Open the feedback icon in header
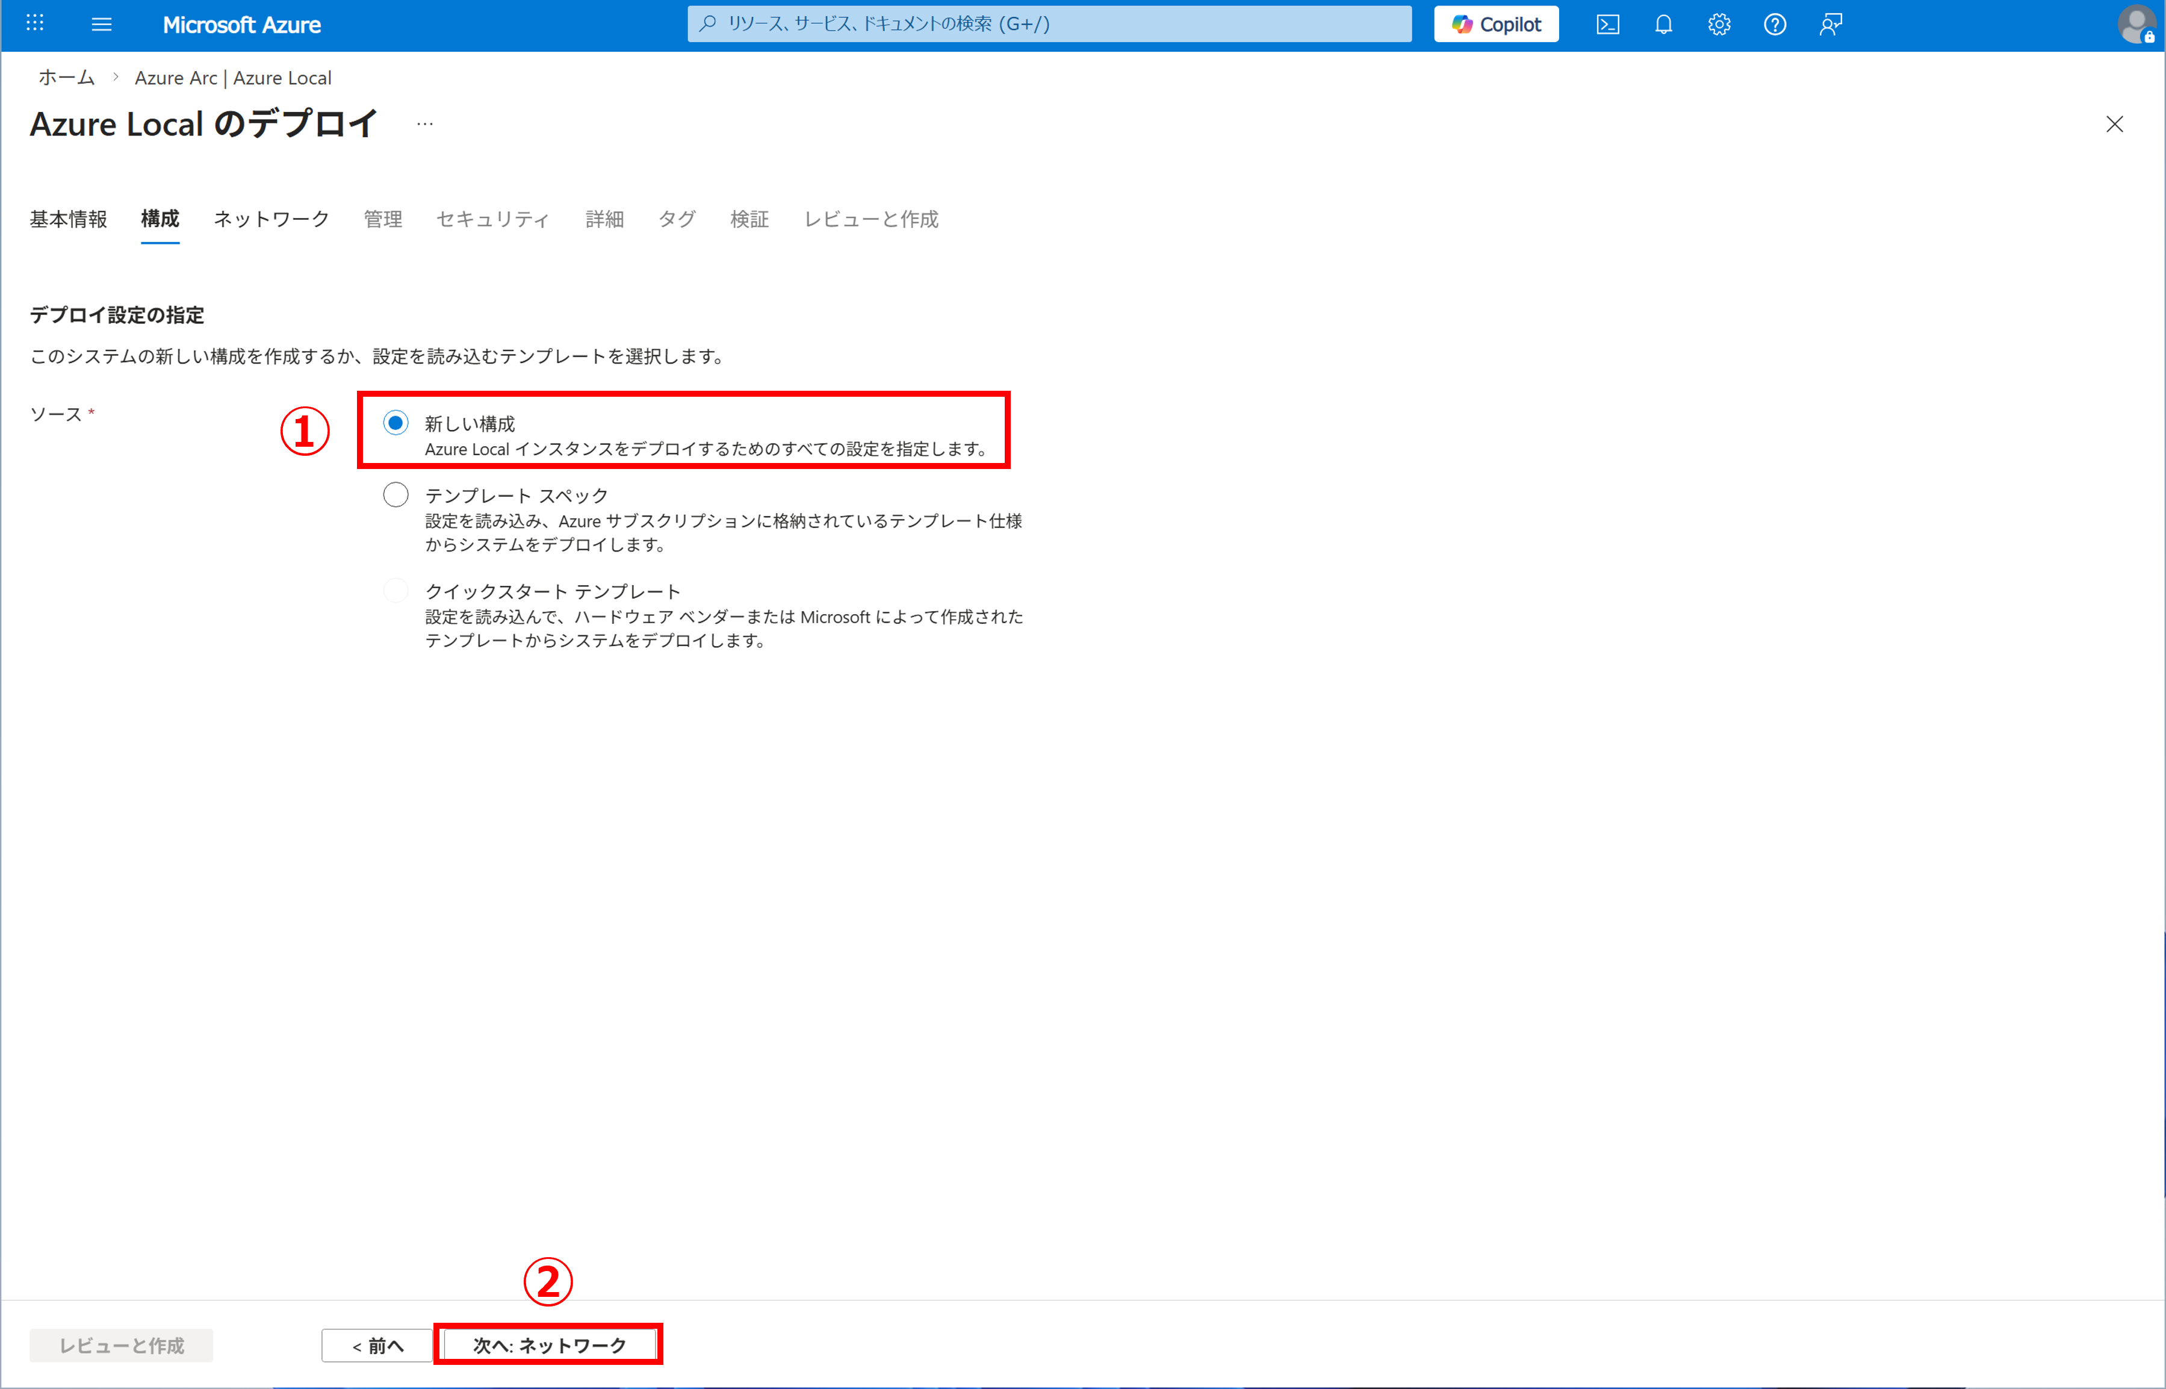The width and height of the screenshot is (2166, 1389). [1831, 24]
